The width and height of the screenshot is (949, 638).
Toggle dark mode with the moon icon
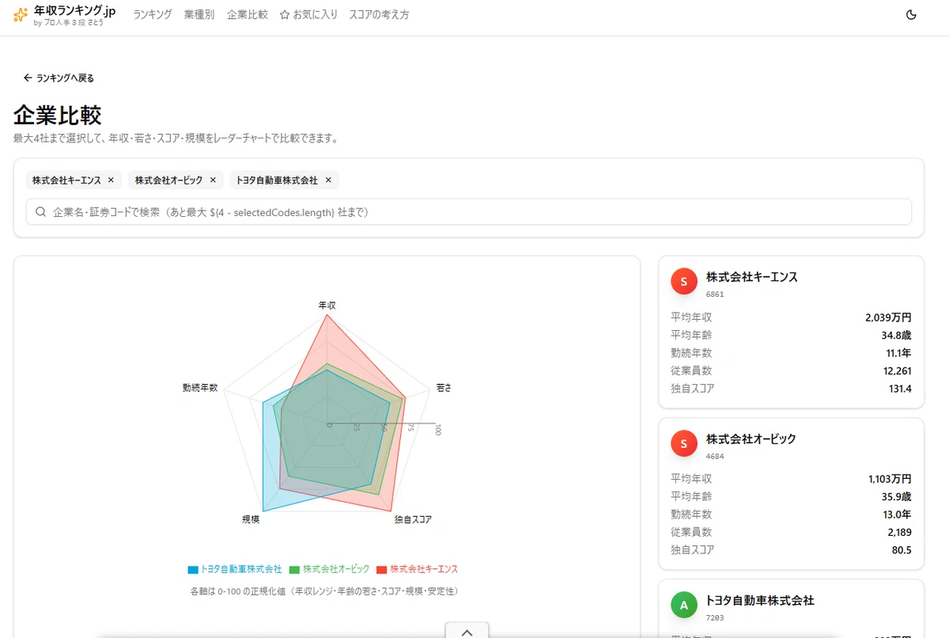coord(911,15)
